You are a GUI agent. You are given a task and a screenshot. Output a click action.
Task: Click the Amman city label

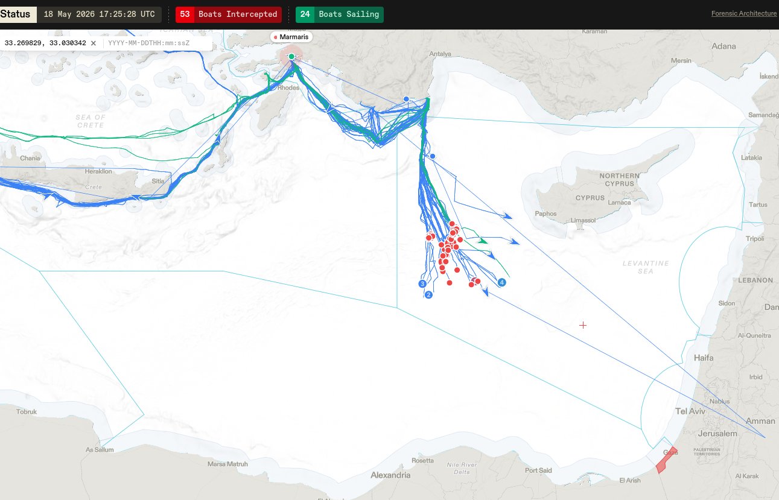[x=760, y=421]
